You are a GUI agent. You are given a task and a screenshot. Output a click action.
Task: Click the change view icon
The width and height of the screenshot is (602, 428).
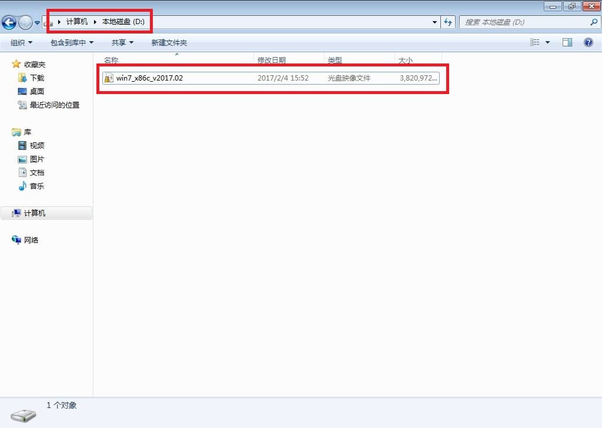pyautogui.click(x=535, y=42)
